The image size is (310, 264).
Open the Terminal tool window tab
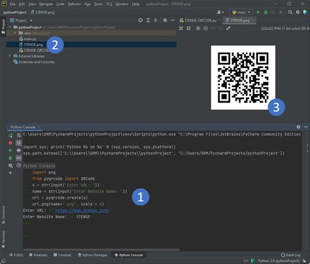62,255
